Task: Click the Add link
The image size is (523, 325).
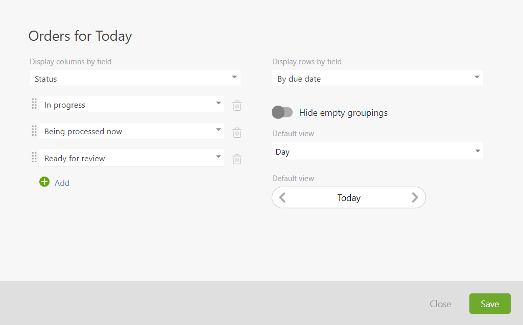Action: point(62,183)
